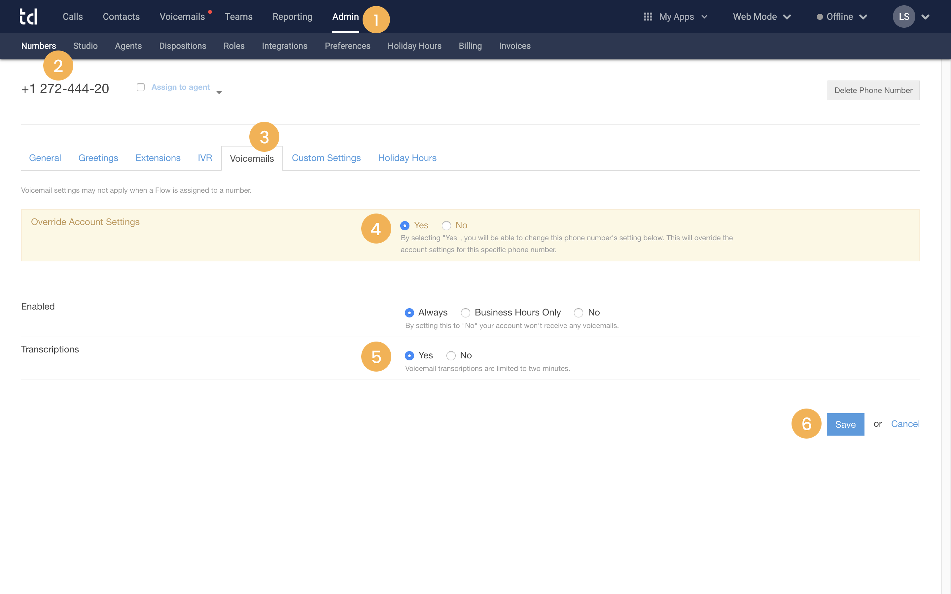This screenshot has height=594, width=951.
Task: Select No for Transcriptions
Action: click(x=451, y=355)
